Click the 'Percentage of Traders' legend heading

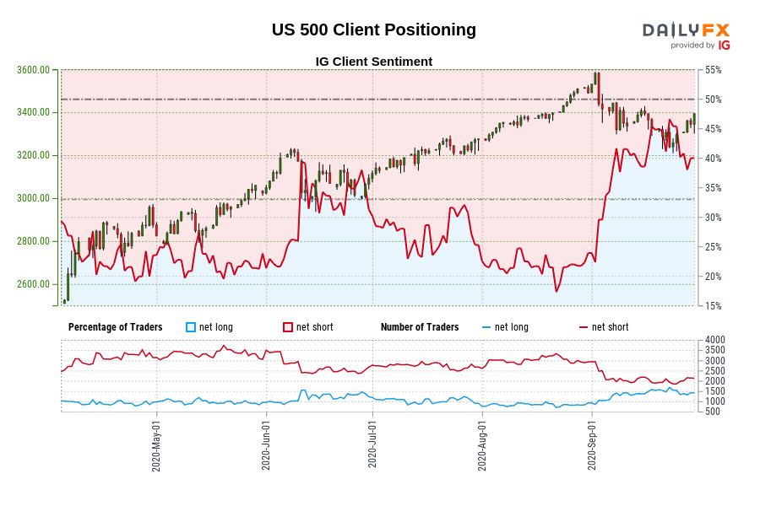pos(116,327)
